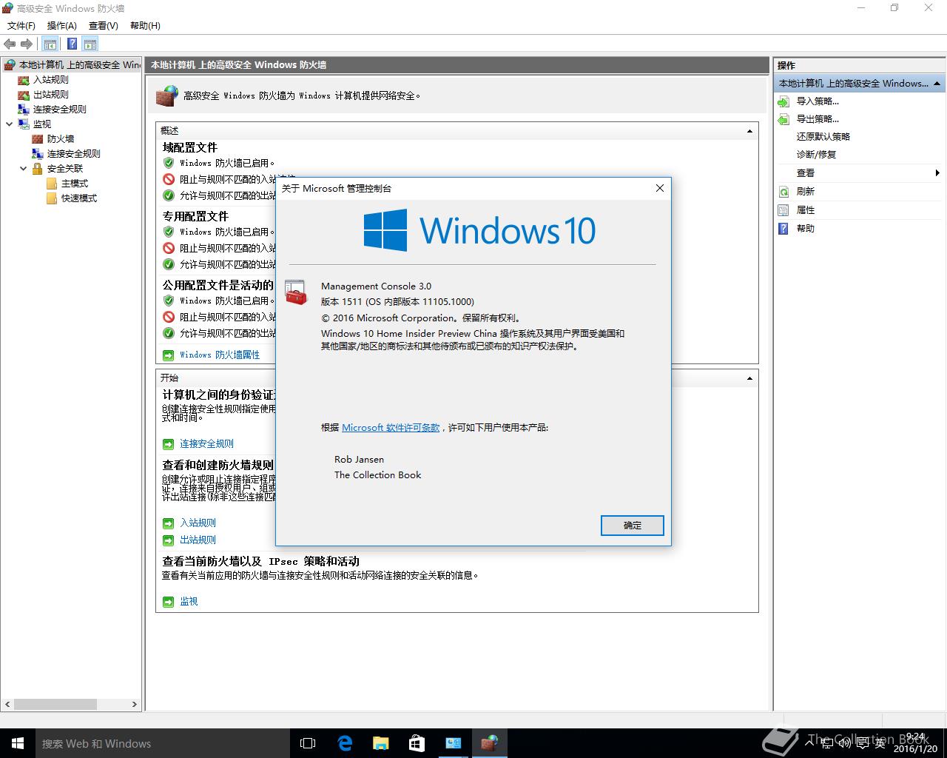Open the Windows 防火墙属性 link
Screen dimensions: 947x758
pyautogui.click(x=220, y=355)
